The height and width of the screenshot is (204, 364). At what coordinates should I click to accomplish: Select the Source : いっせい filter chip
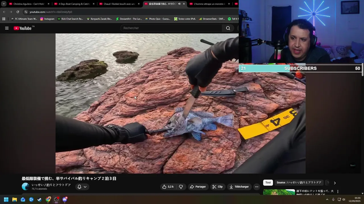[299, 183]
